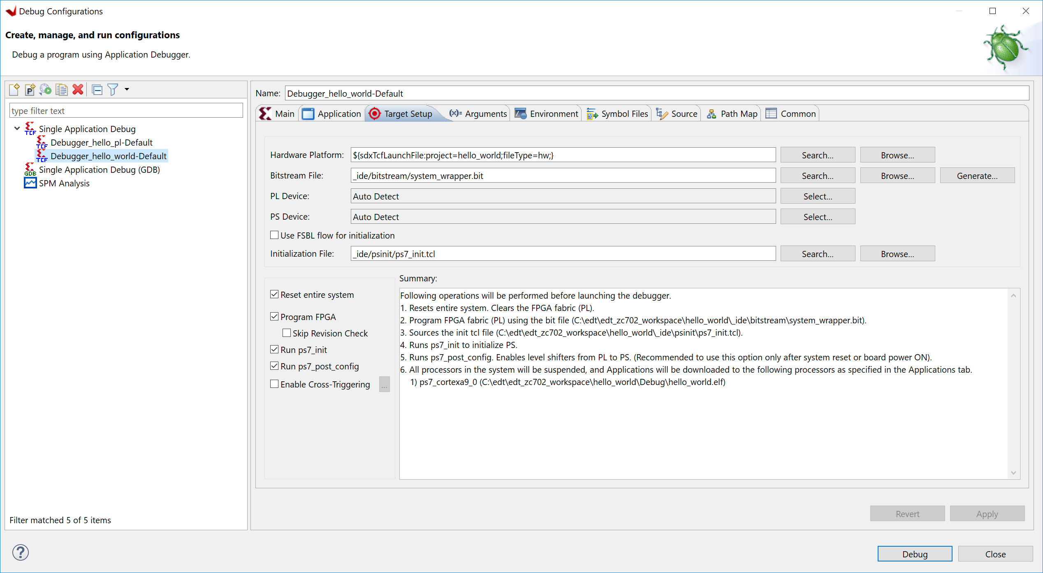
Task: Collapse all configurations icon
Action: coord(97,89)
